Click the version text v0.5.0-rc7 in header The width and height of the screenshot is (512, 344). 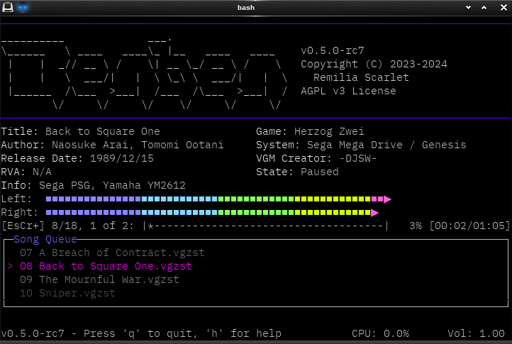click(333, 50)
